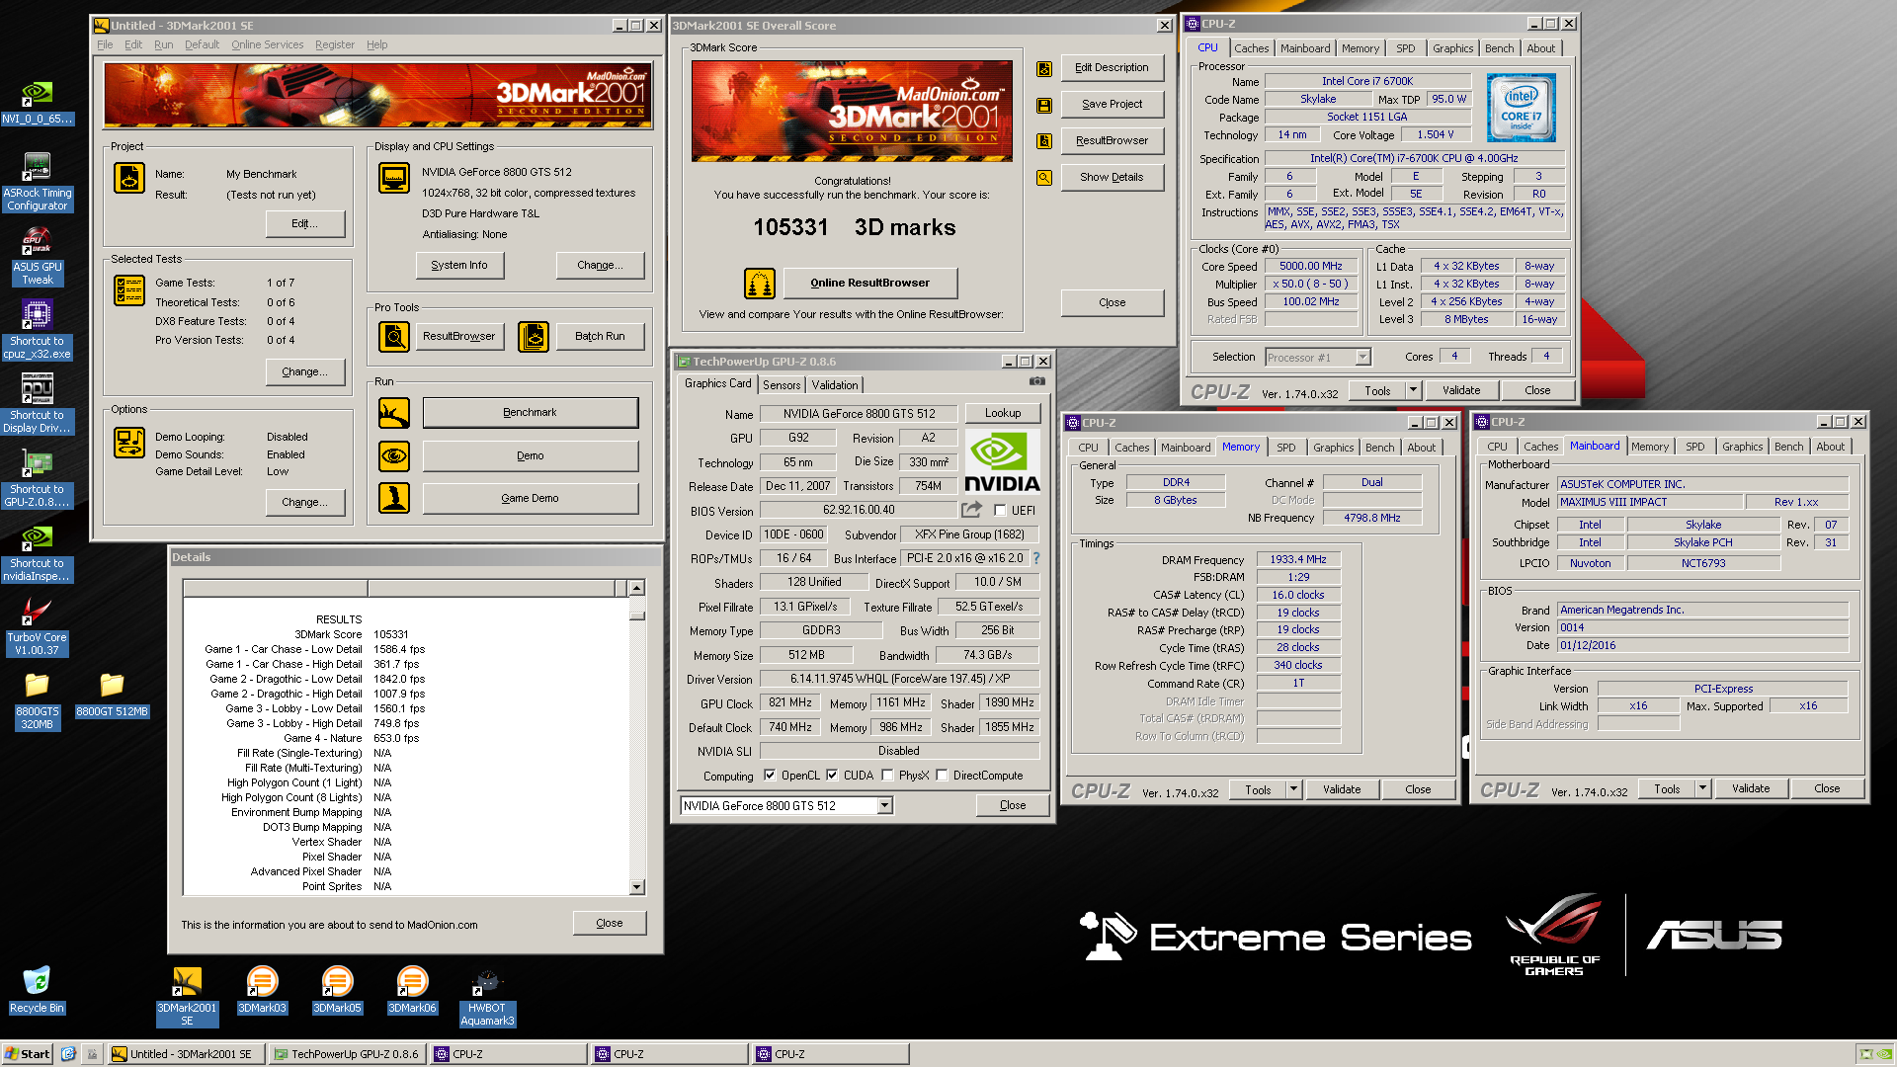Open the File menu in 3DMark2001

[x=105, y=44]
